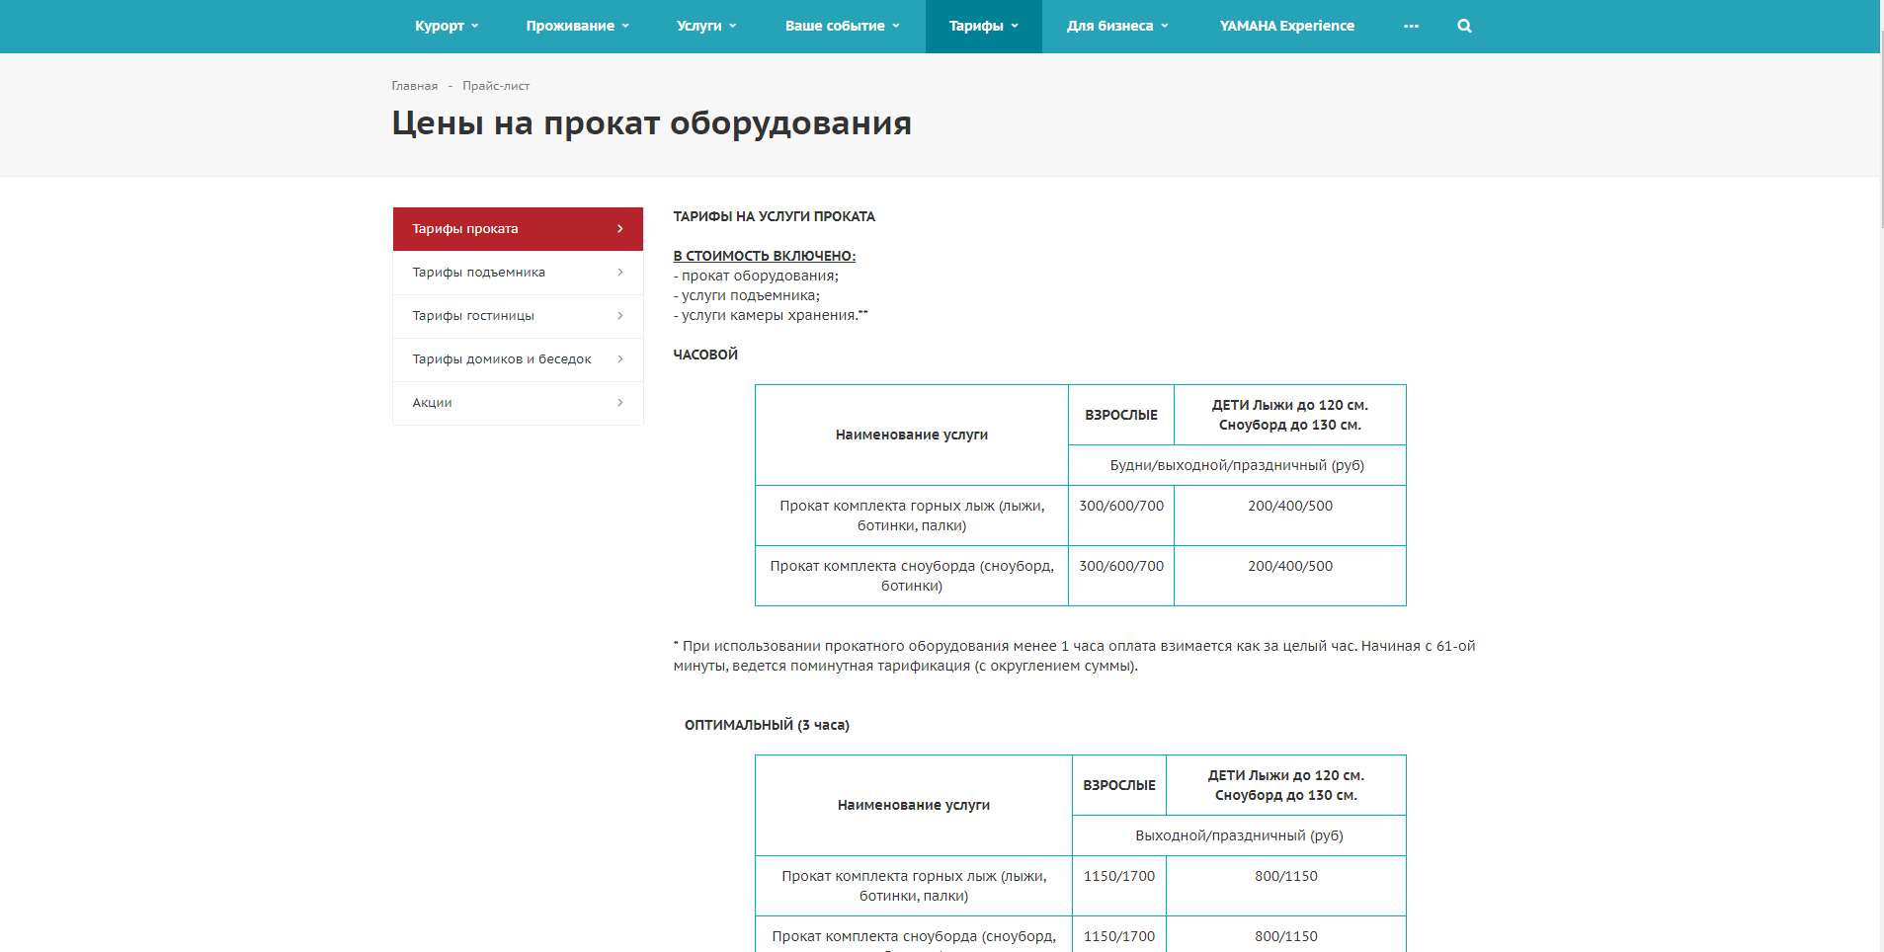Click snowboard kit '200/400/500' hourly children cell
The height and width of the screenshot is (952, 1884).
click(x=1290, y=576)
